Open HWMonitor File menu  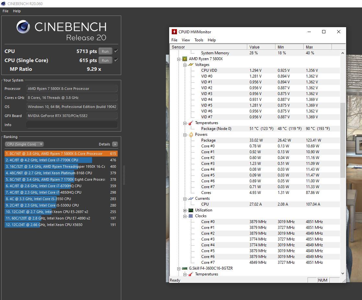click(x=174, y=40)
